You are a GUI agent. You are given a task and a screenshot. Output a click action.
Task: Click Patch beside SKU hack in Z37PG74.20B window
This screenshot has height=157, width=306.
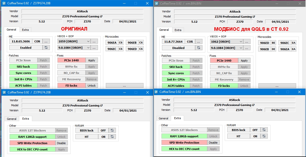tap(44, 67)
